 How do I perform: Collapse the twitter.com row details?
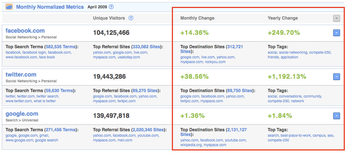click(336, 76)
